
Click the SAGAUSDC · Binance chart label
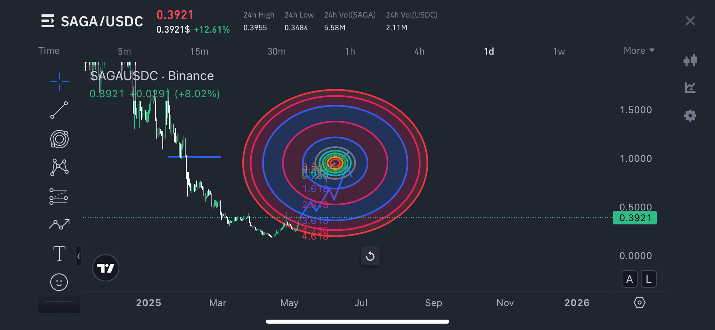click(152, 76)
